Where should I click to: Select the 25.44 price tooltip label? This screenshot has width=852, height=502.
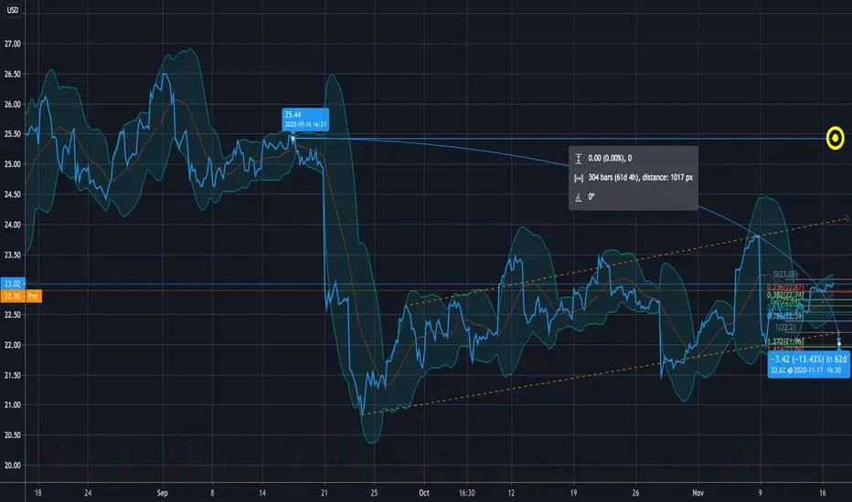[x=305, y=119]
